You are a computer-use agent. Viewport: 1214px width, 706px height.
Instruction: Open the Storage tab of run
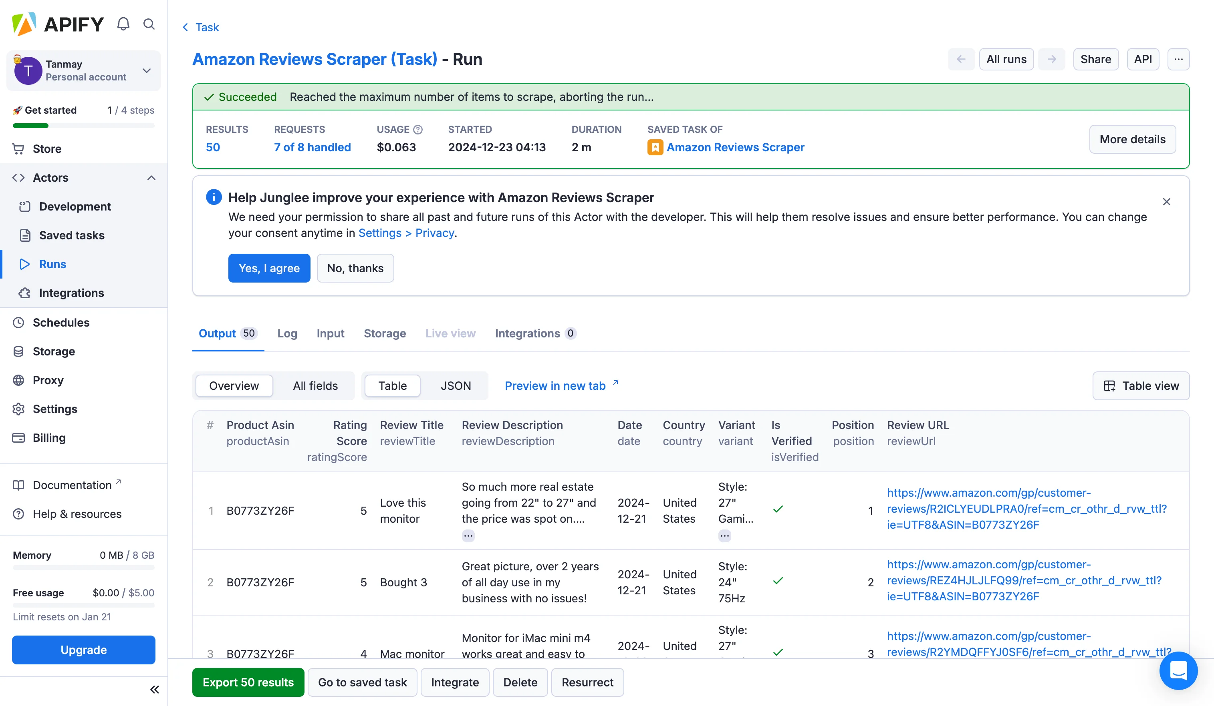(385, 333)
